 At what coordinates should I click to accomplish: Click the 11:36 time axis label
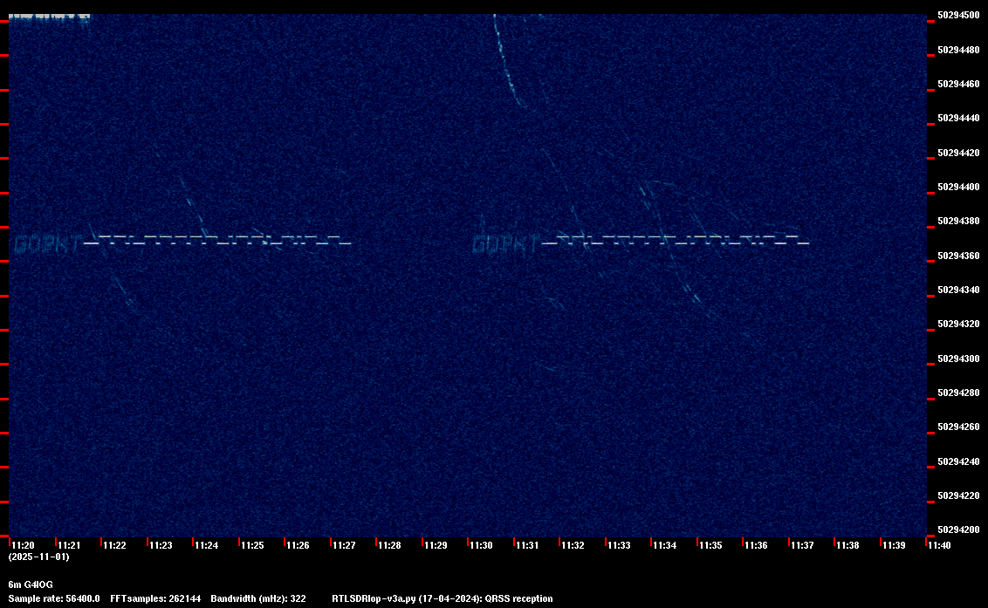(x=756, y=545)
